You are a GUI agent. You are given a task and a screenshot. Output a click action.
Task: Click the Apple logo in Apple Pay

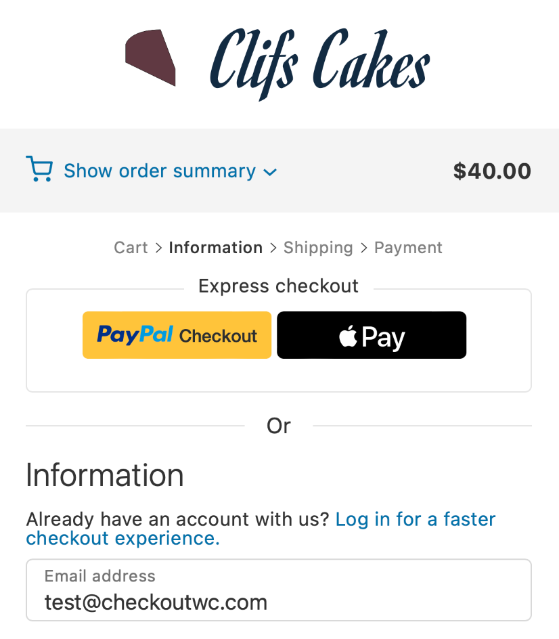click(x=348, y=335)
